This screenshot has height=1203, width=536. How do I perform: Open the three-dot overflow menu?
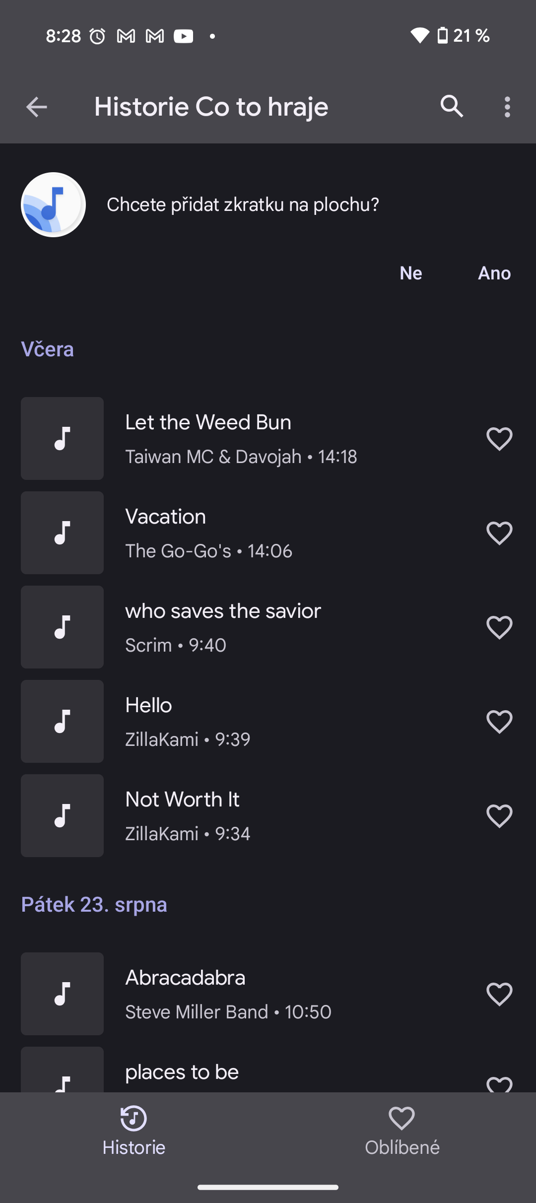(507, 107)
